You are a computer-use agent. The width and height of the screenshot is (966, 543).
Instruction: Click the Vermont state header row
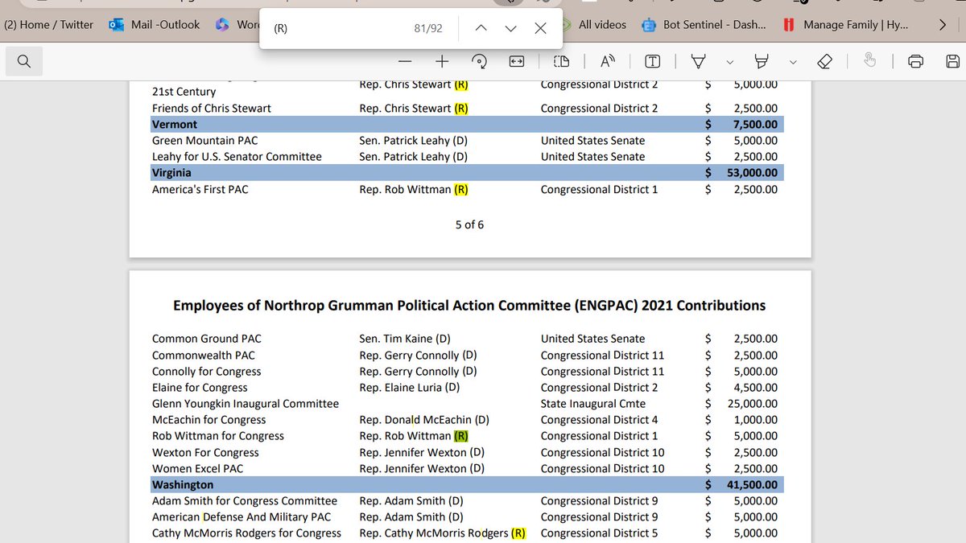(x=467, y=124)
